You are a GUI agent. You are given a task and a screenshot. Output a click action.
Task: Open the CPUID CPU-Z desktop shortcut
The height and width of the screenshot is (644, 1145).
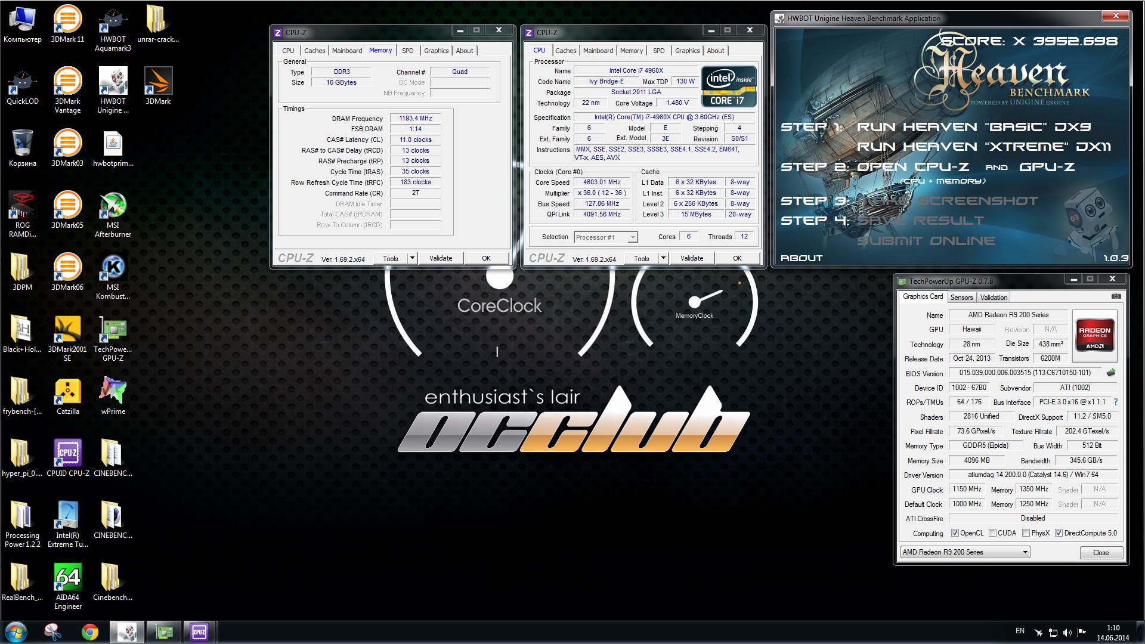[x=67, y=459]
